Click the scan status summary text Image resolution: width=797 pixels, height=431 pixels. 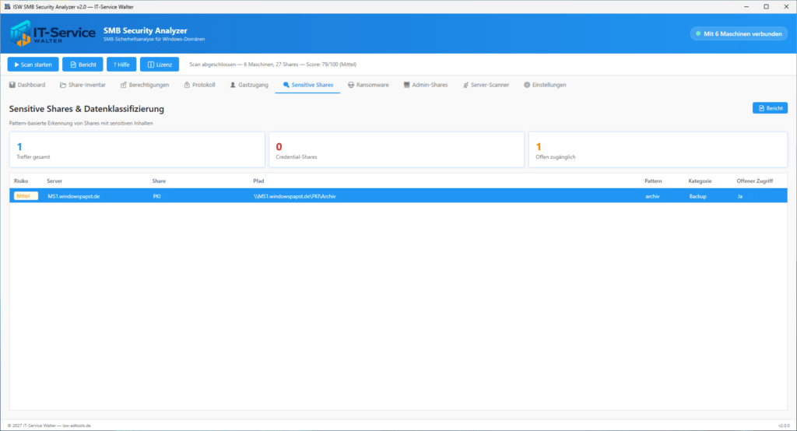tap(273, 65)
